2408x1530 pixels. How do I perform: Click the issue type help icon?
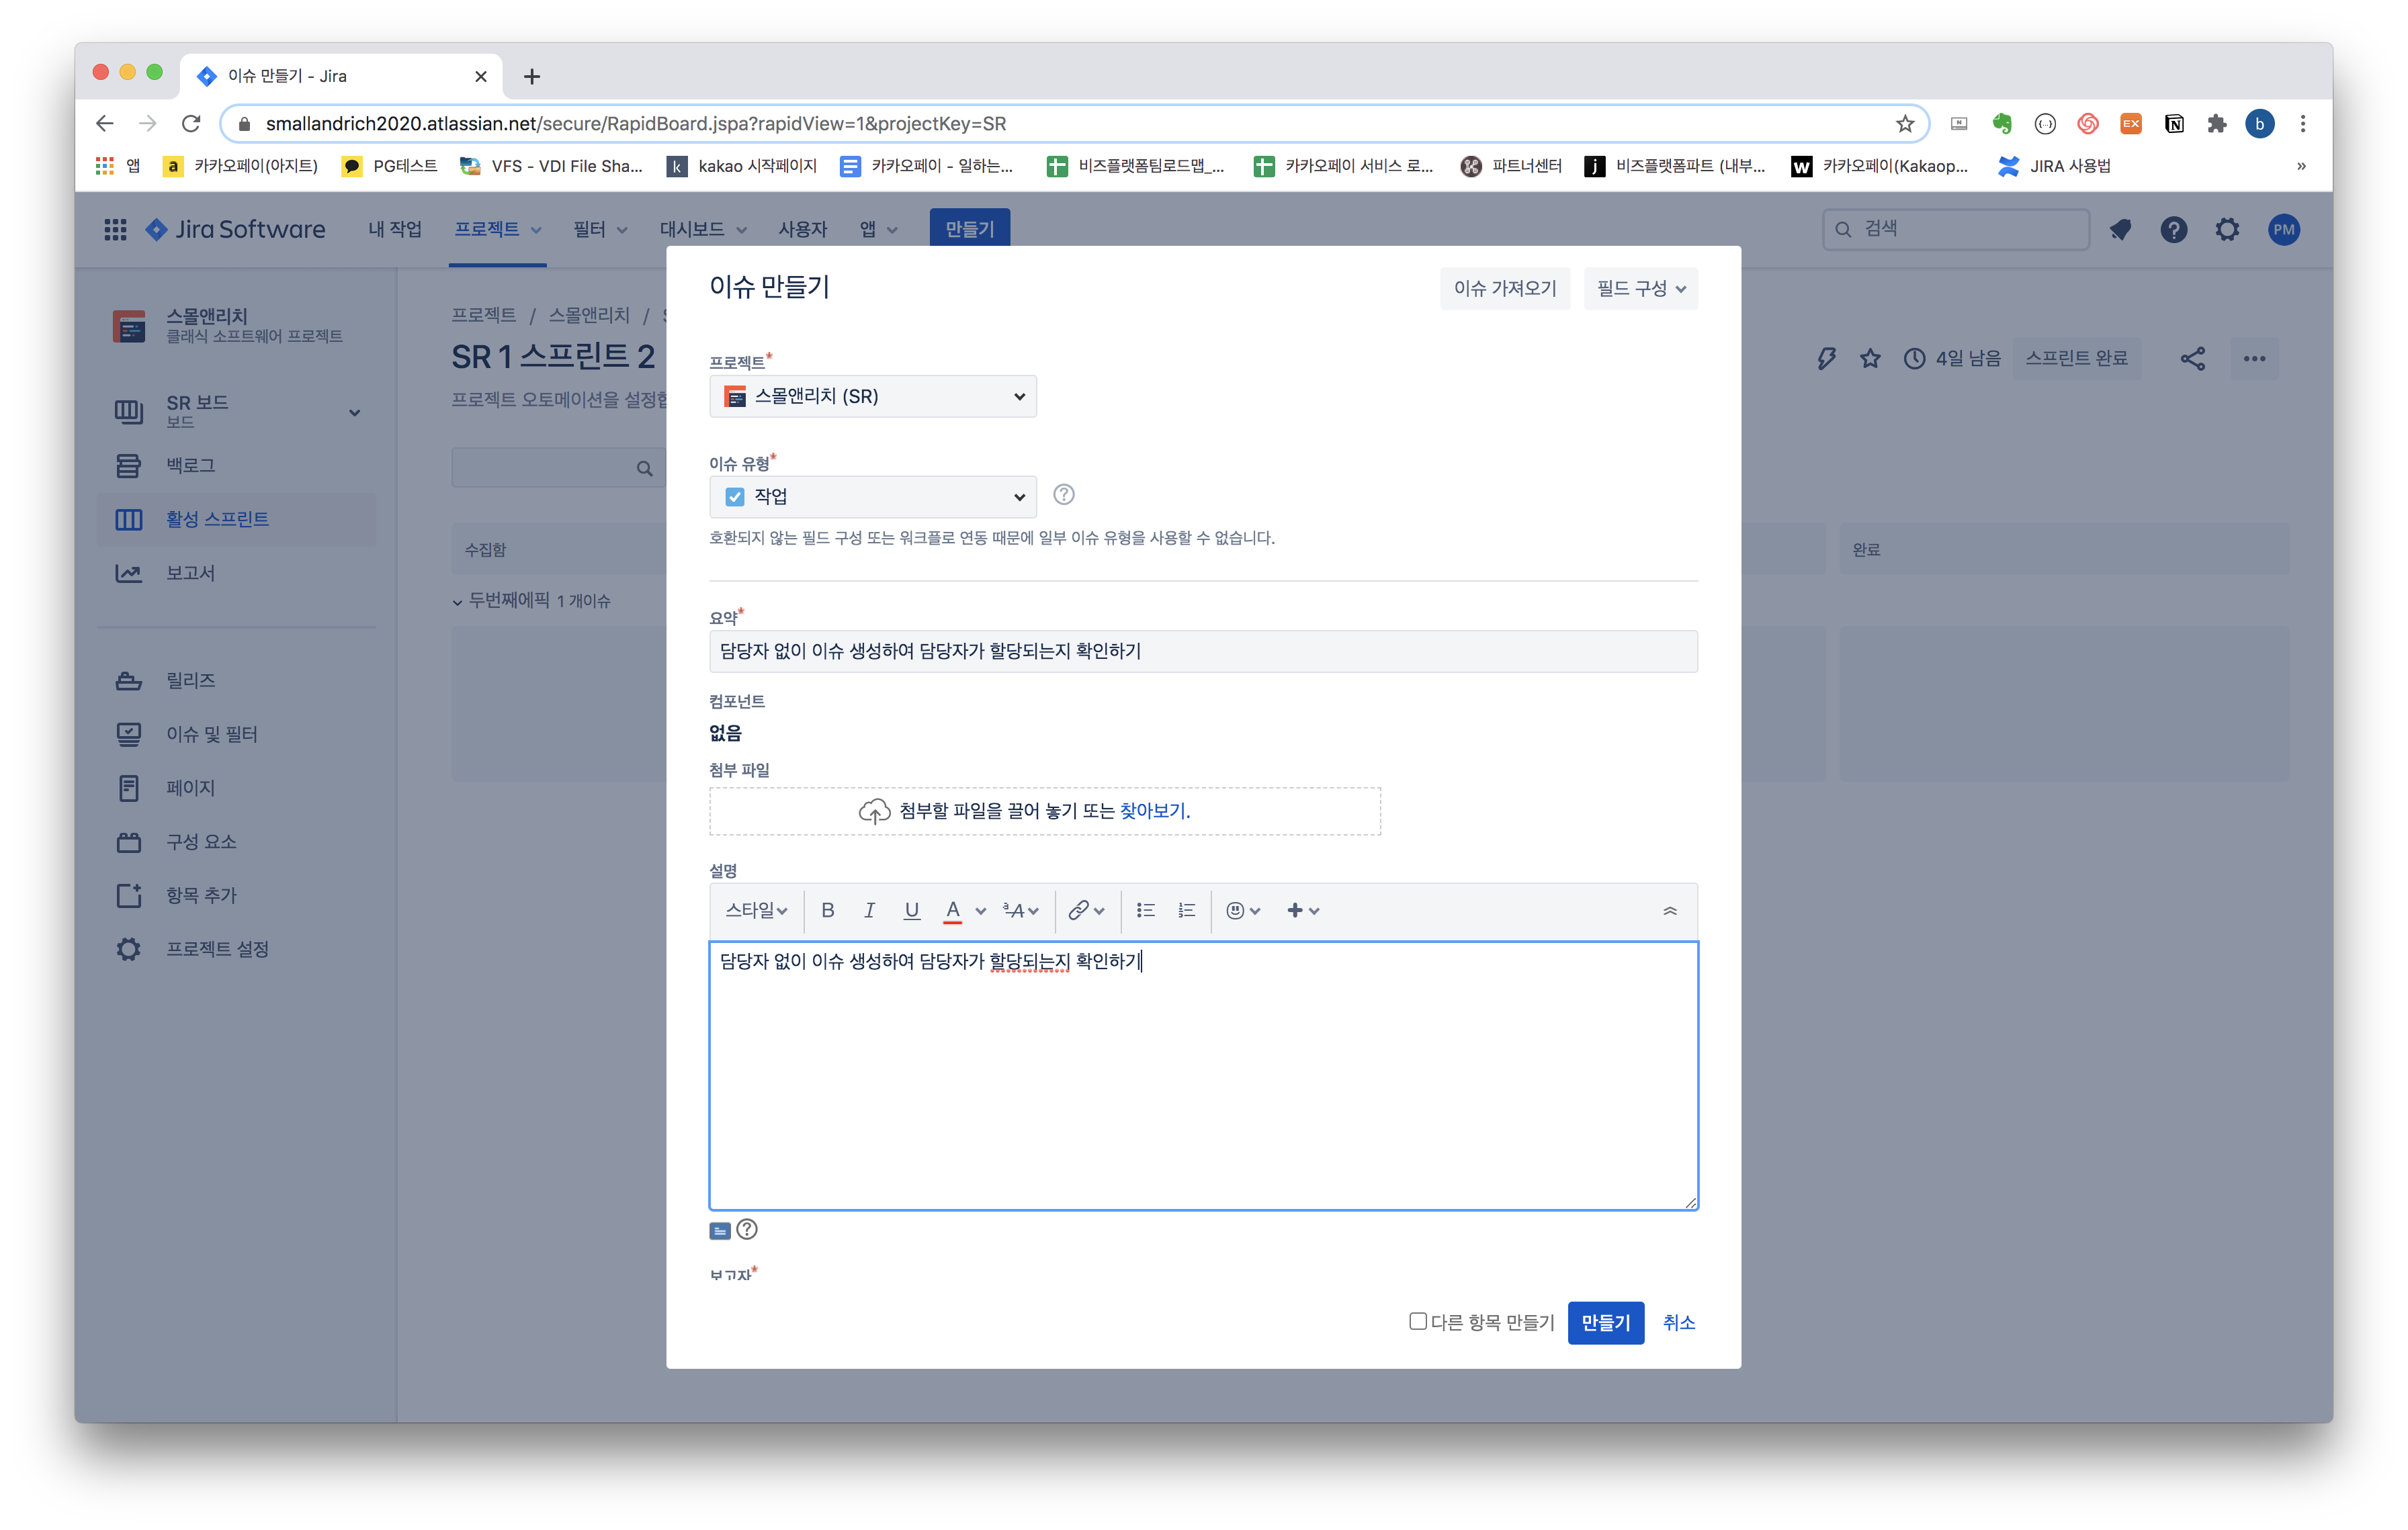tap(1063, 495)
